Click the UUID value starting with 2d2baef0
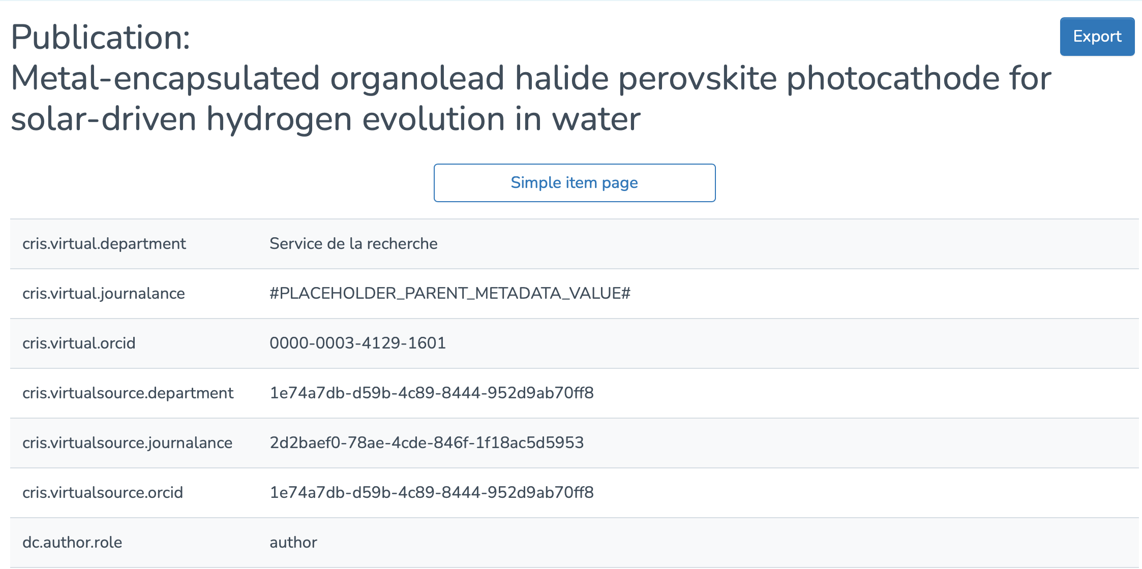This screenshot has height=569, width=1142. pyautogui.click(x=427, y=443)
